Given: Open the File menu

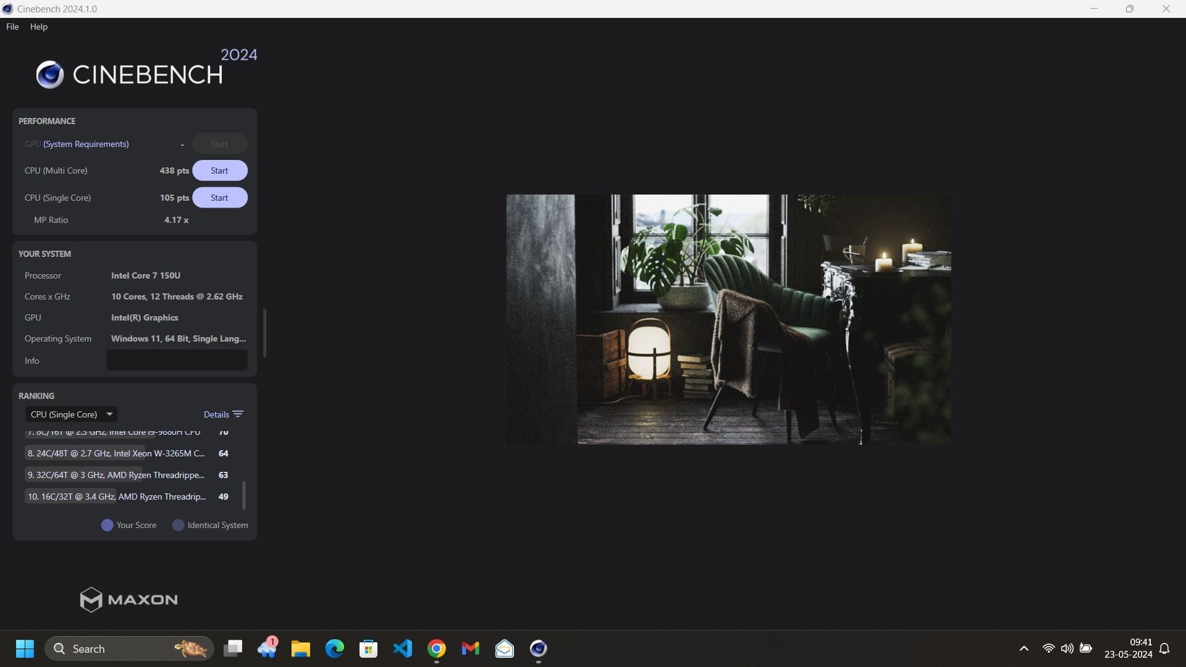Looking at the screenshot, I should coord(12,27).
